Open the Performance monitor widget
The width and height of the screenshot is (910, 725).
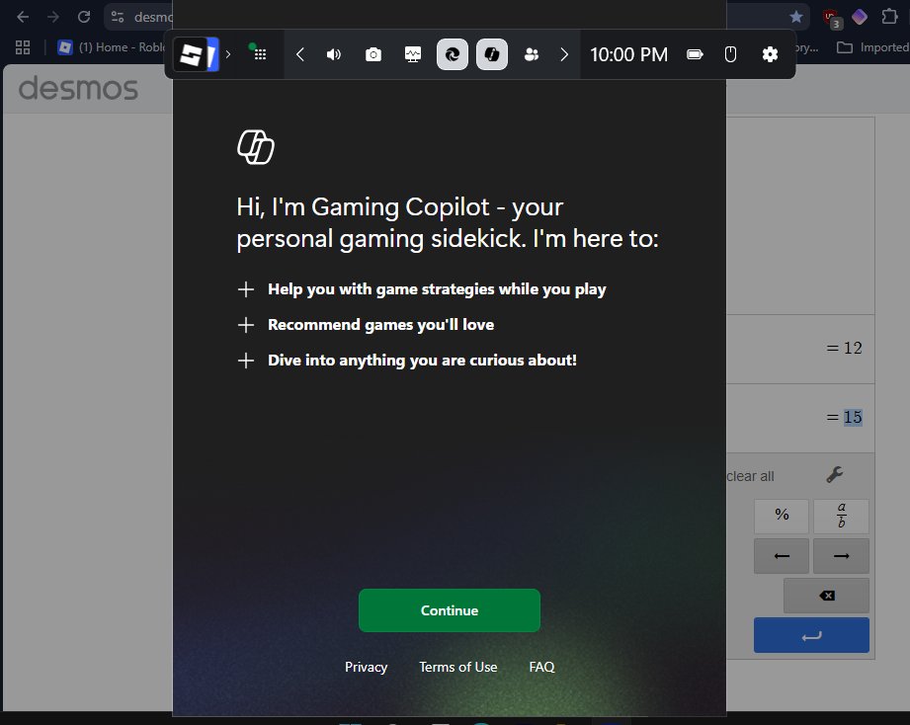pos(413,54)
